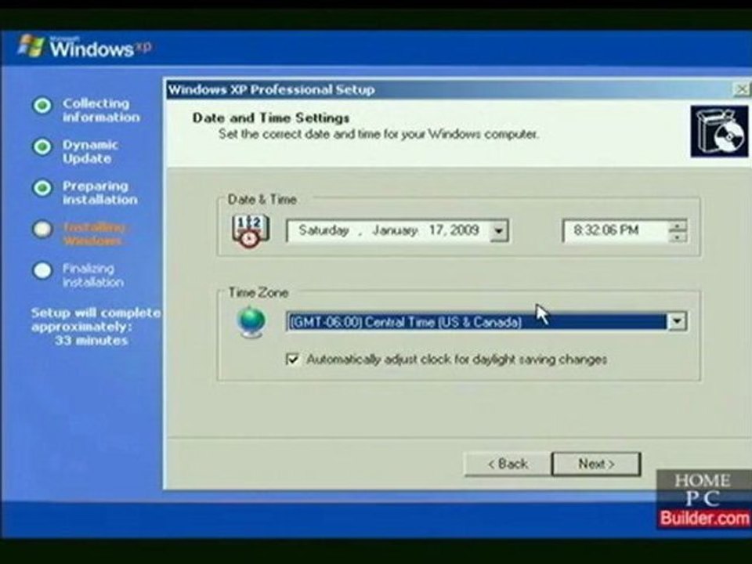This screenshot has width=752, height=564.
Task: Click the Installing Windows step indicator
Action: point(42,229)
